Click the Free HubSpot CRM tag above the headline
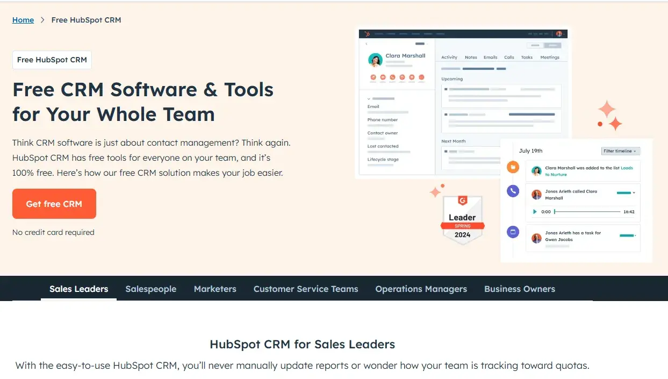 (x=52, y=60)
